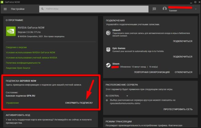Click the ПОДКЛЮЧЕНИЯ heading
This screenshot has height=128, width=201.
point(115,20)
